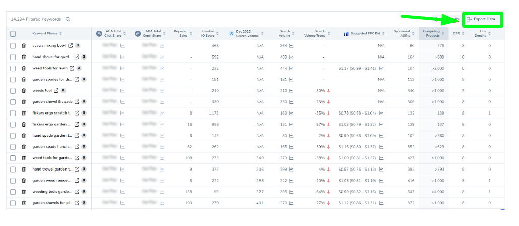Trash the weeding tools garde... keyword

tap(24, 192)
